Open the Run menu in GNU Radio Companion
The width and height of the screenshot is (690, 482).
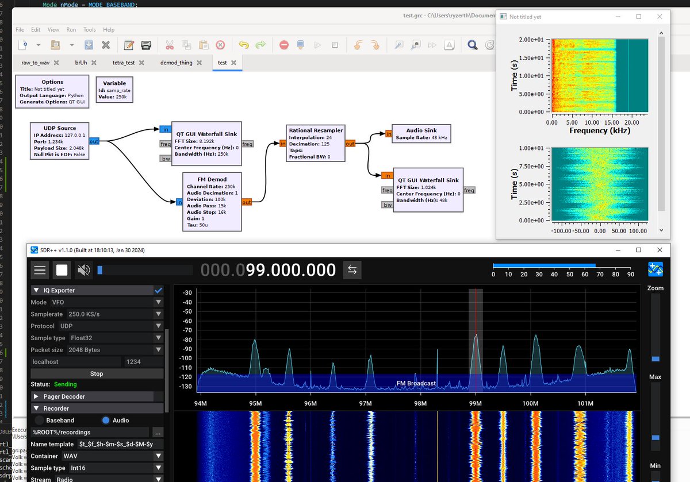point(71,29)
